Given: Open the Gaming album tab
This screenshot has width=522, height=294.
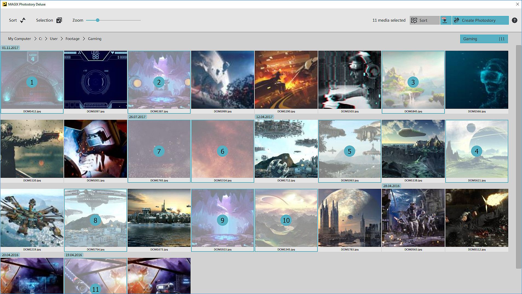Looking at the screenshot, I should click(484, 39).
